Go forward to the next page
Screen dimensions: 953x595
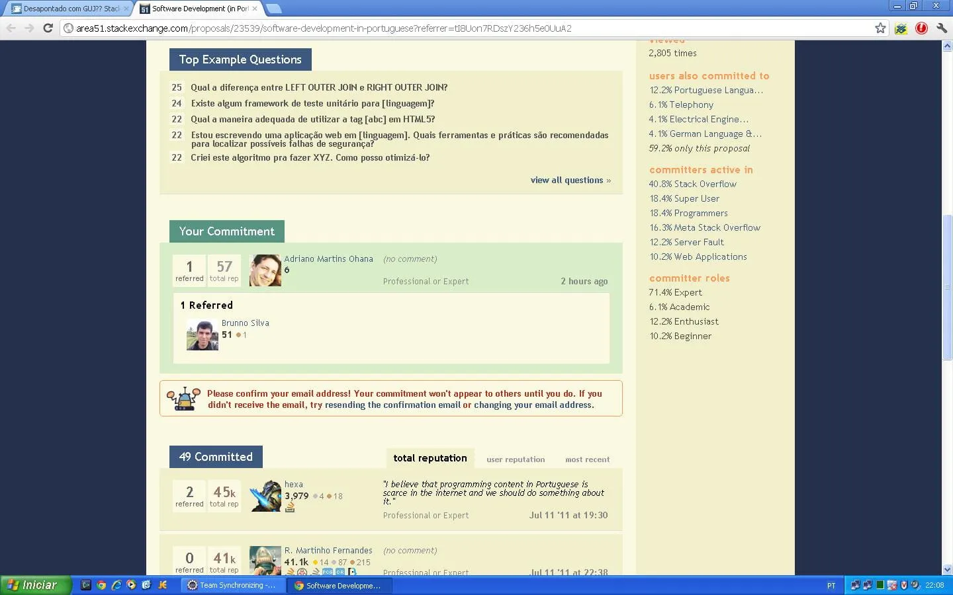pos(29,28)
